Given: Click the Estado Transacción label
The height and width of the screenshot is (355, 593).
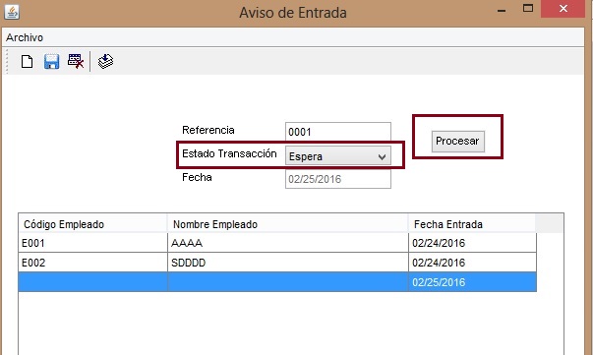Looking at the screenshot, I should [229, 153].
